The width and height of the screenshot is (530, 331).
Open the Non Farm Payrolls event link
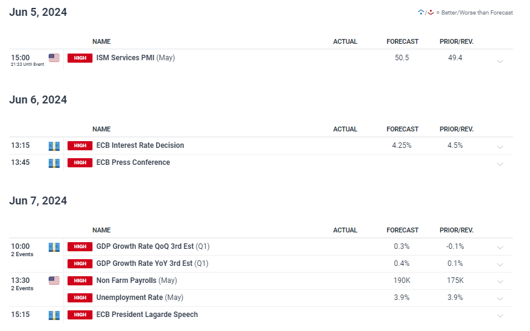(x=127, y=280)
